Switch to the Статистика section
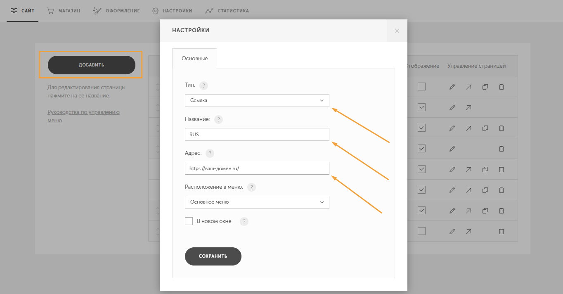This screenshot has height=294, width=563. [227, 11]
